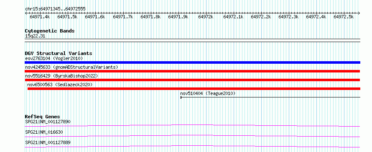Click the chr15:64971345..64972555 coordinate label

(x=55, y=9)
